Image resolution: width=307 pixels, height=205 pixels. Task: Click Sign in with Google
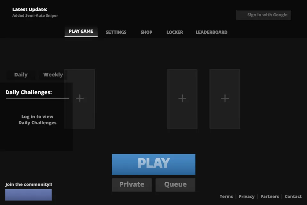(x=264, y=15)
